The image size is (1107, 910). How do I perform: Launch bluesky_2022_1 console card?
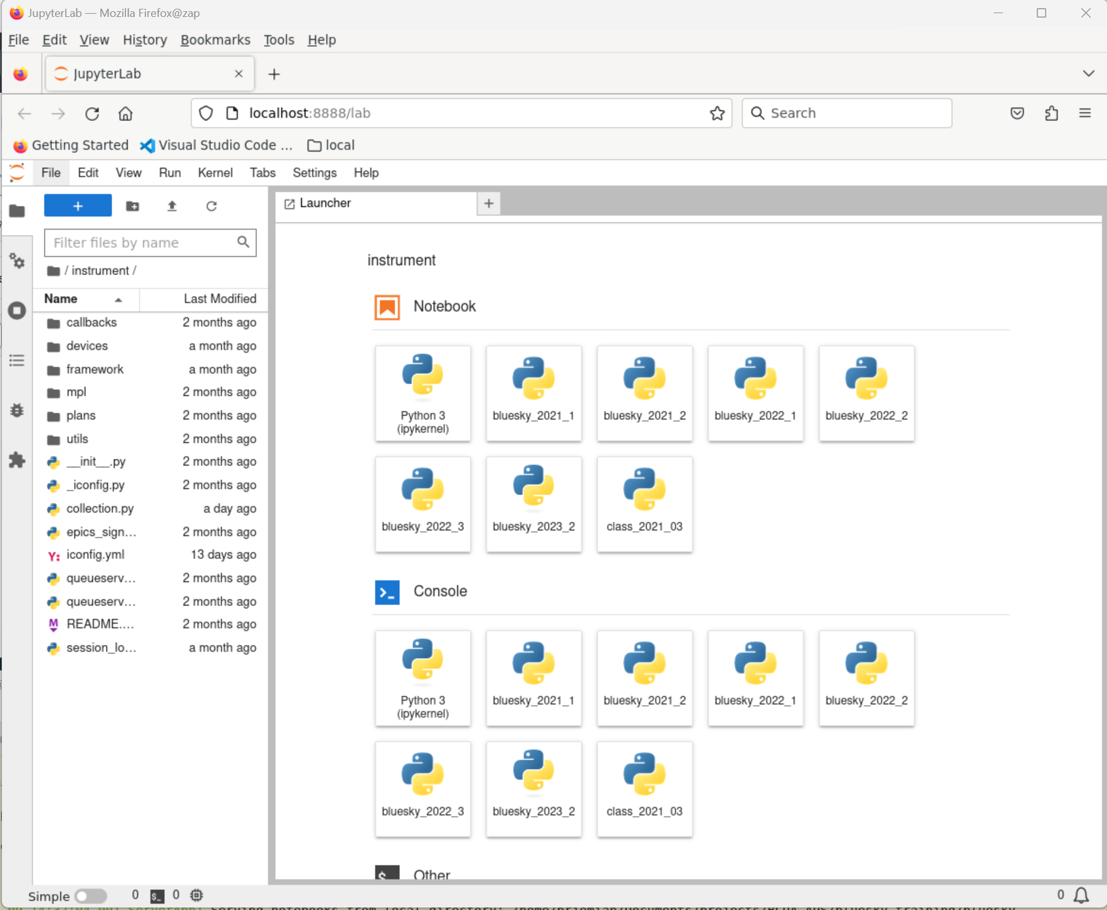pyautogui.click(x=755, y=679)
